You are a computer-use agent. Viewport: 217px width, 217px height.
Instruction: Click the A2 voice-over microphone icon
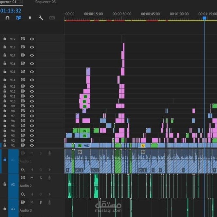[x=49, y=178]
